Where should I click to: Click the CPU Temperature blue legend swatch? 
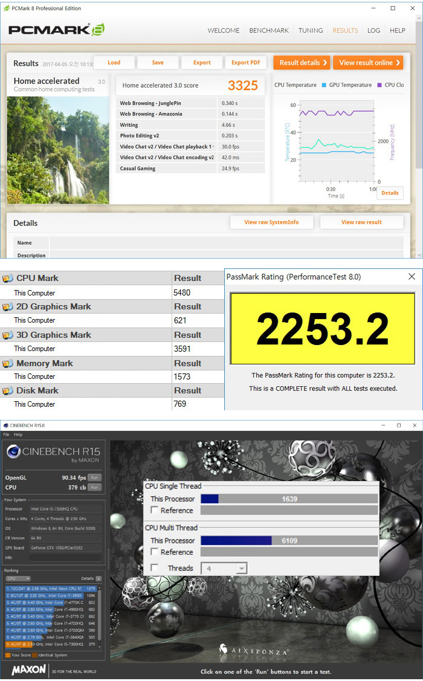323,85
